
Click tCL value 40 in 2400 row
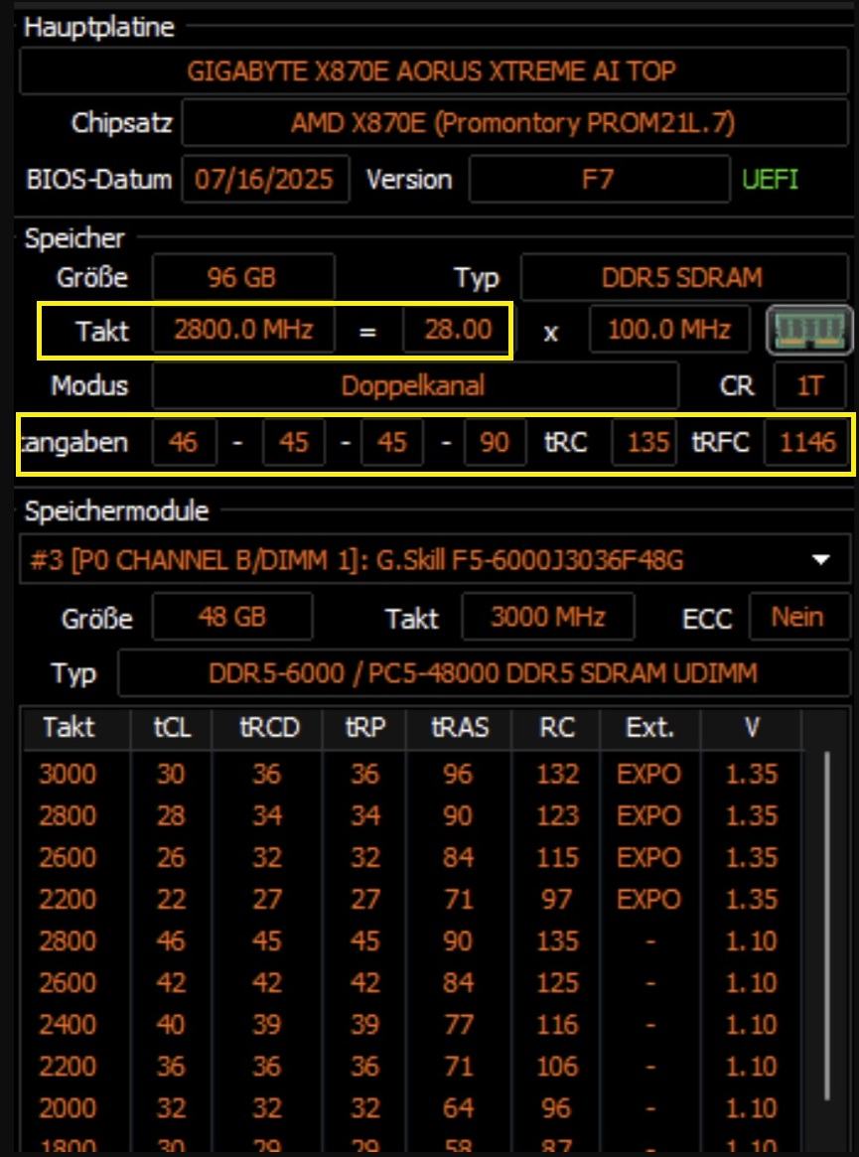pyautogui.click(x=171, y=1024)
